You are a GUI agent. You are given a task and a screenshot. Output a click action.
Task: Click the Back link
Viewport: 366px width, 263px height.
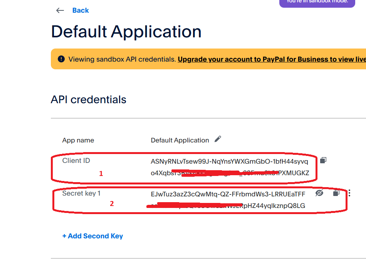coord(81,10)
